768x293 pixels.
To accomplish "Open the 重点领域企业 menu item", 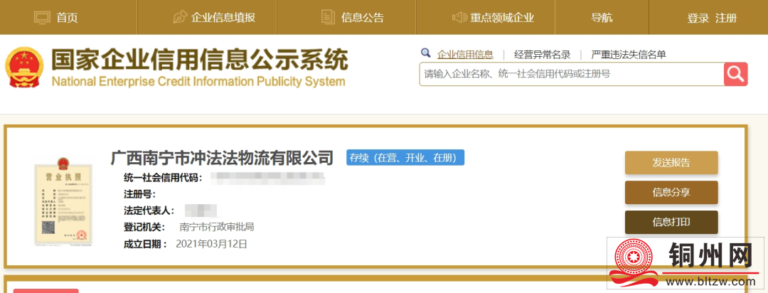I will (502, 18).
